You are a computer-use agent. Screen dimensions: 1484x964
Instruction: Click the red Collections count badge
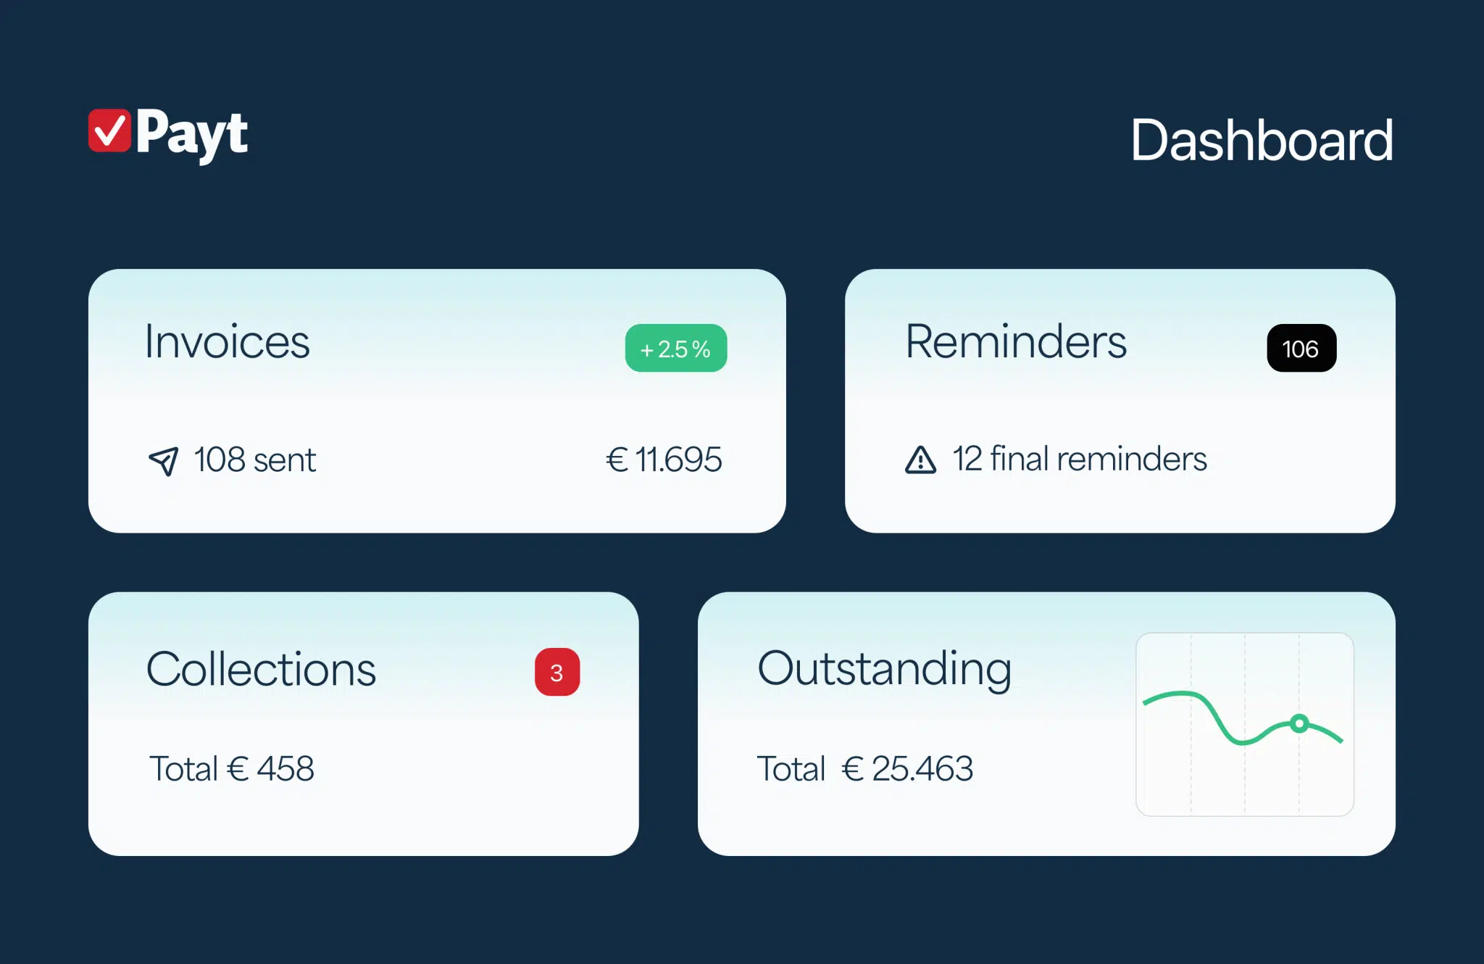(x=556, y=672)
